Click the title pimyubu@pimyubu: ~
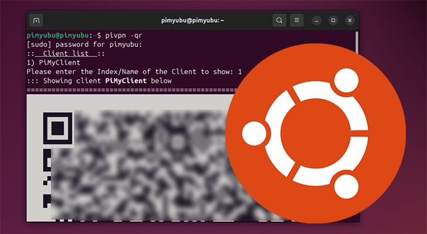This screenshot has height=234, width=427. pyautogui.click(x=192, y=20)
